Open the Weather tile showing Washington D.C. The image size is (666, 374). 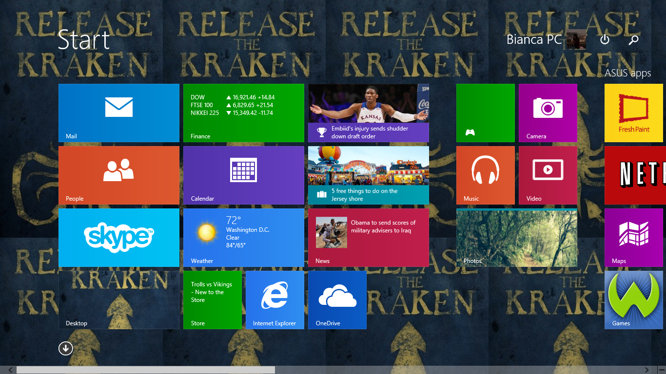(244, 238)
